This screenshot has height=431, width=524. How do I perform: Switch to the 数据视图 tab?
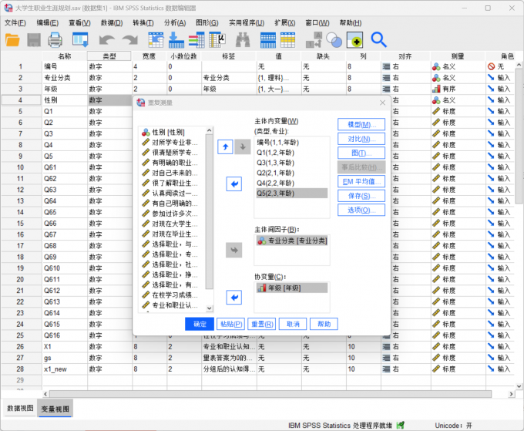tap(20, 409)
